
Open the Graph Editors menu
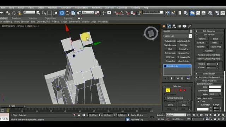[x=81, y=8]
